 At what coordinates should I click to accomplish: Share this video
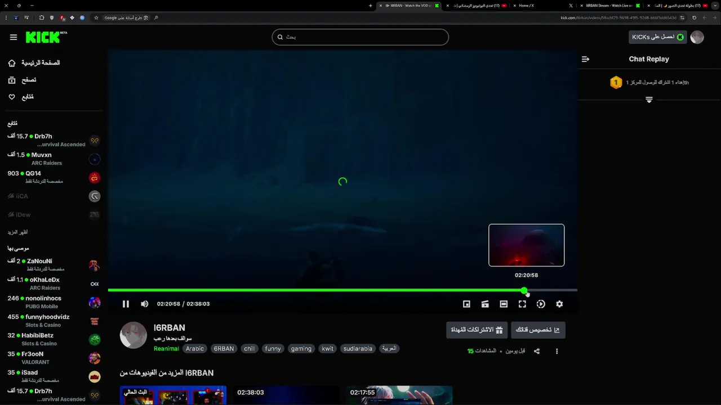tap(537, 351)
